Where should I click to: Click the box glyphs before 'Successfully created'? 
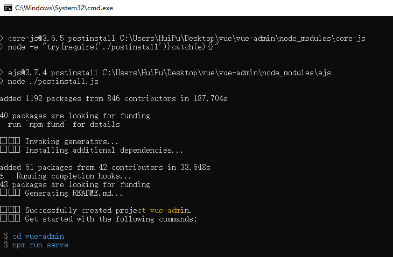click(10, 210)
